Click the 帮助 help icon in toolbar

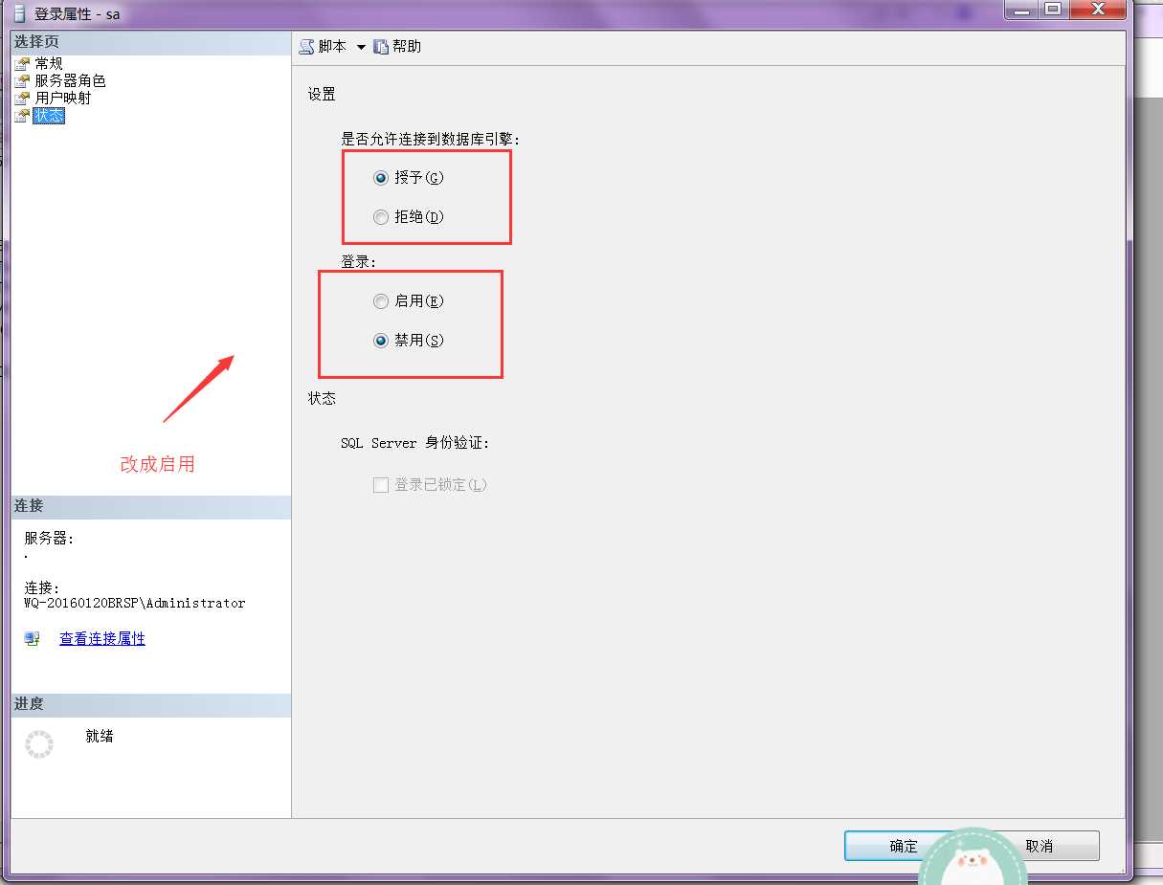click(x=381, y=47)
